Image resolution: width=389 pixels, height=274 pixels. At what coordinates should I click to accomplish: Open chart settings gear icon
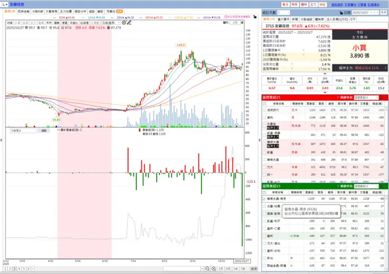coord(124,23)
